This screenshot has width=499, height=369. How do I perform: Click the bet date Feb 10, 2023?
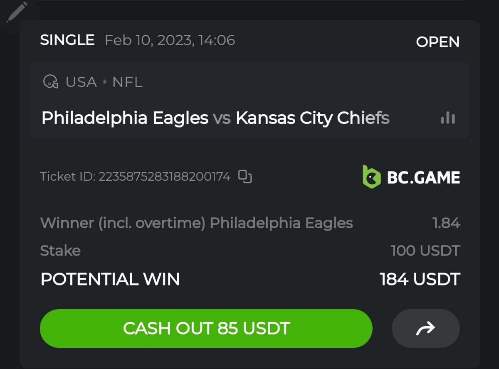tap(170, 40)
